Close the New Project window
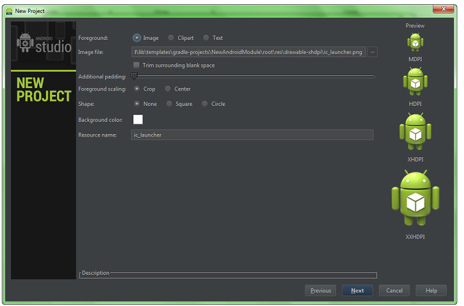This screenshot has width=464, height=306. pyautogui.click(x=443, y=9)
